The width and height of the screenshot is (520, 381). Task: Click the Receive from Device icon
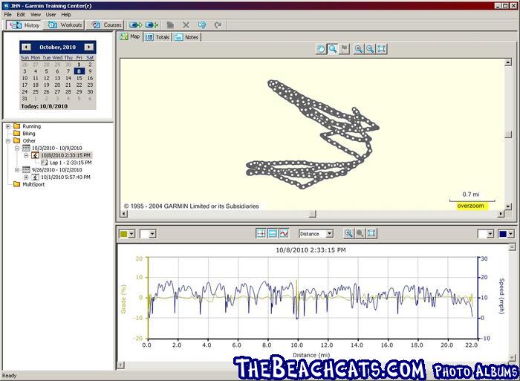[x=152, y=25]
